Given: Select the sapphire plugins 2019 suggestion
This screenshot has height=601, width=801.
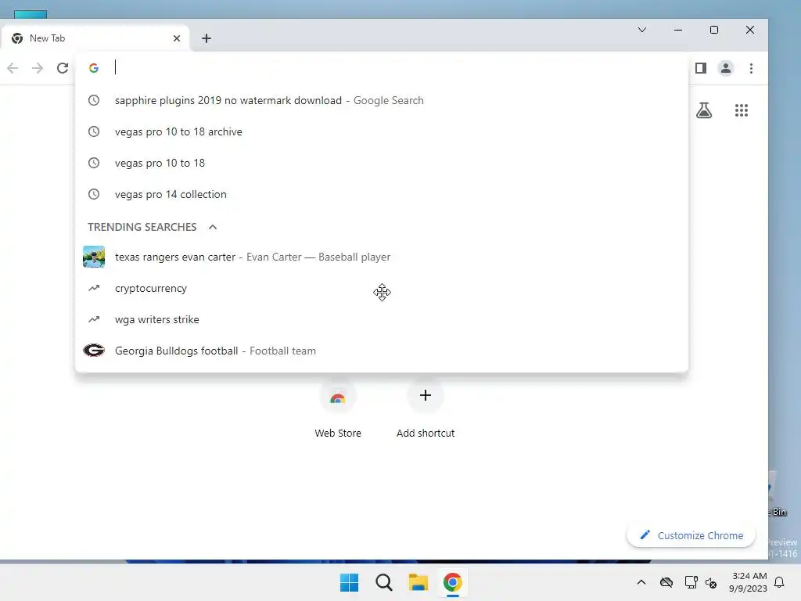Looking at the screenshot, I should pos(382,100).
